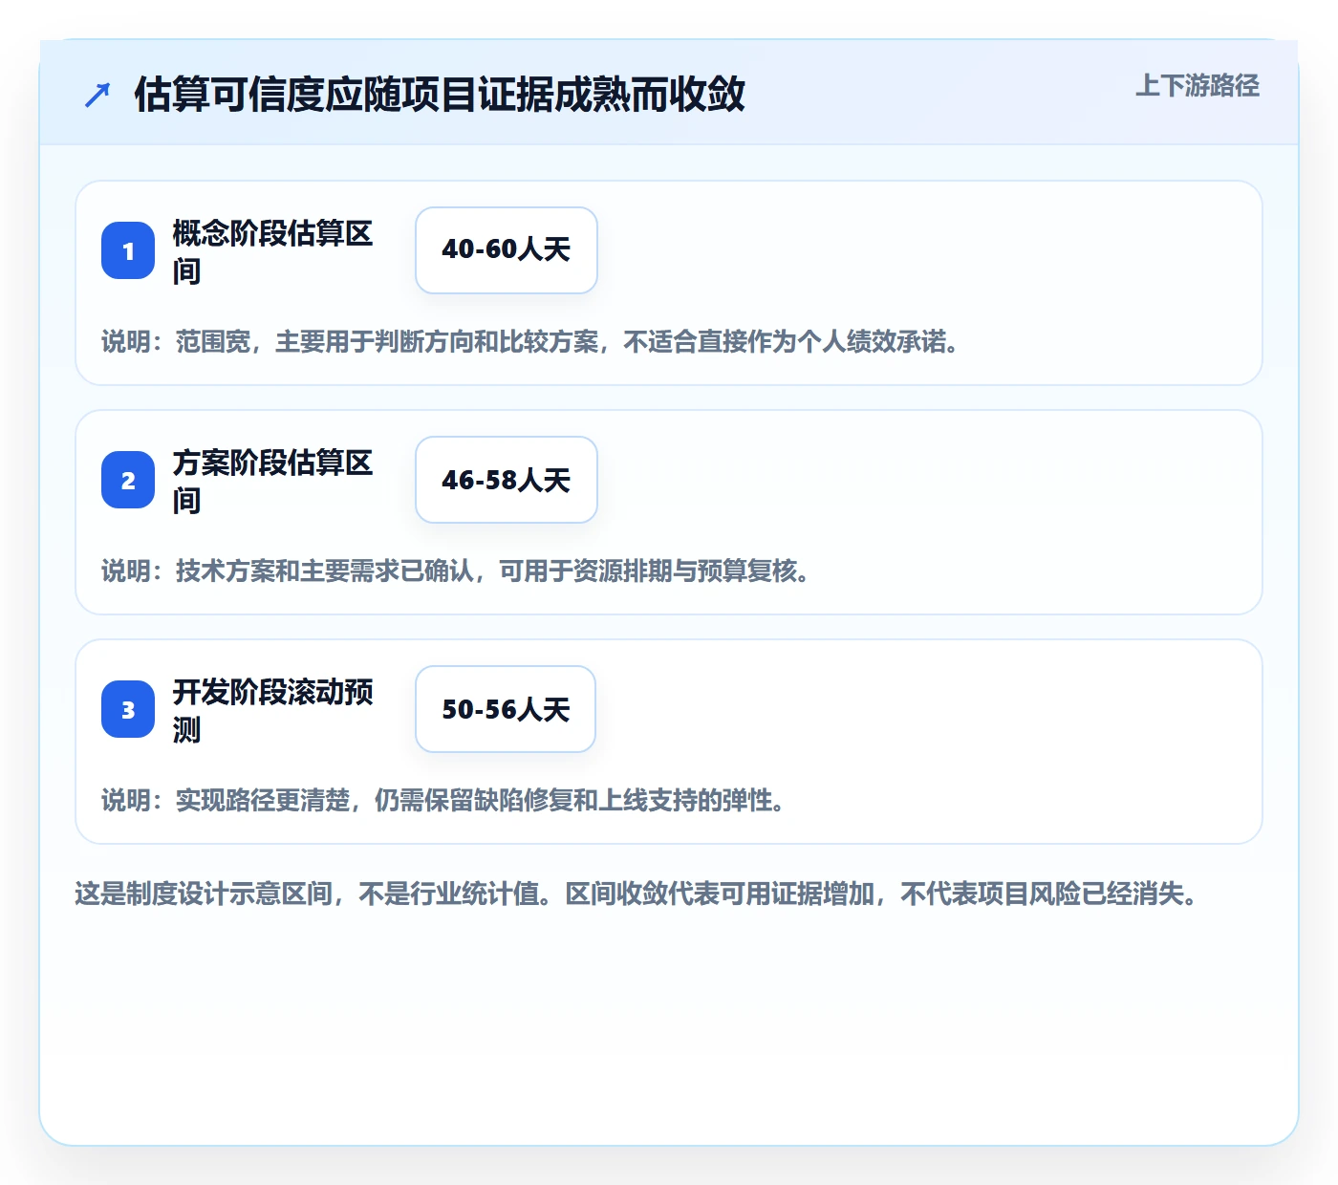
Task: Click the description starting 说明：实现路径更清楚
Action: point(444,800)
